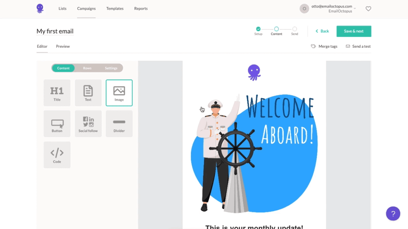408x229 pixels.
Task: Click the EmailOctopus logo in top-left
Action: 40,8
